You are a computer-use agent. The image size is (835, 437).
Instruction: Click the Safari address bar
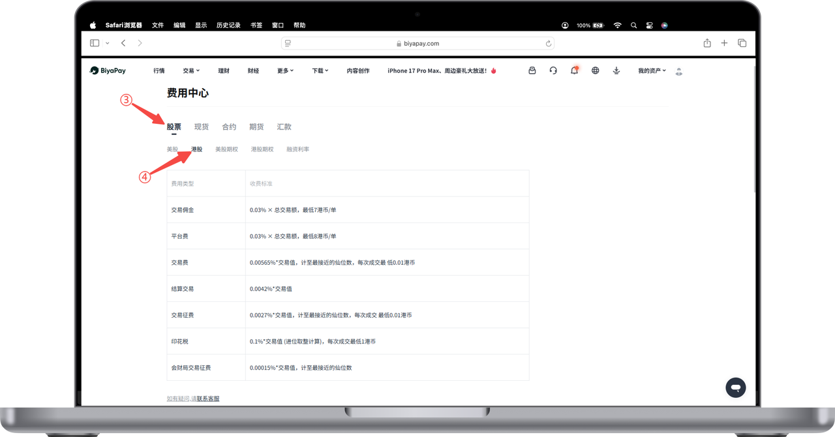[417, 44]
